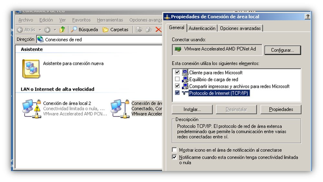Uncheck Cliente para redes Microsoft

[x=177, y=72]
